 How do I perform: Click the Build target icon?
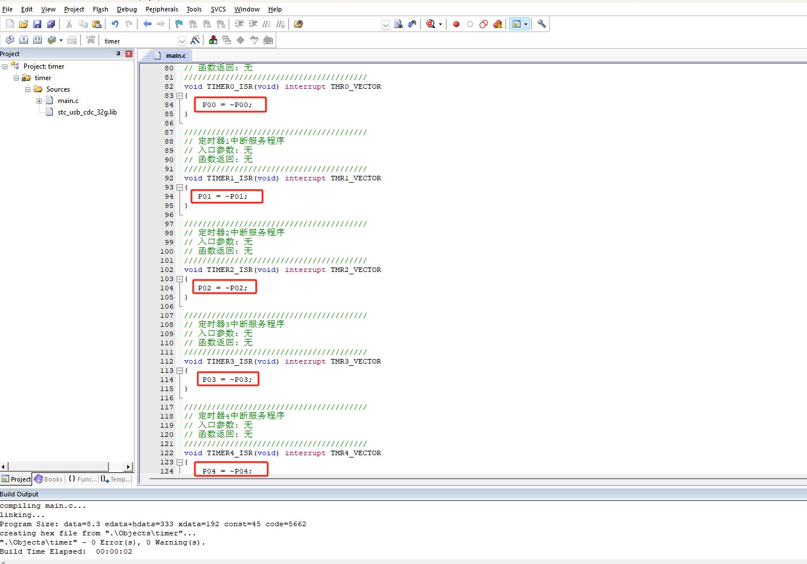23,40
